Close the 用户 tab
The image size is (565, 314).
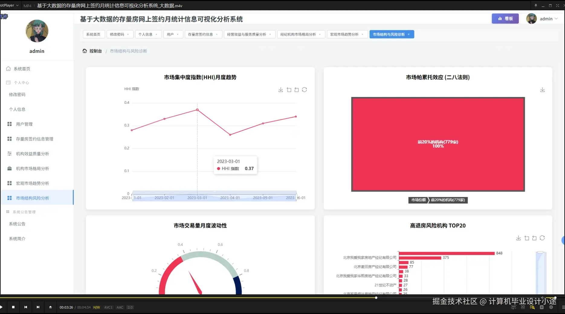pyautogui.click(x=178, y=34)
